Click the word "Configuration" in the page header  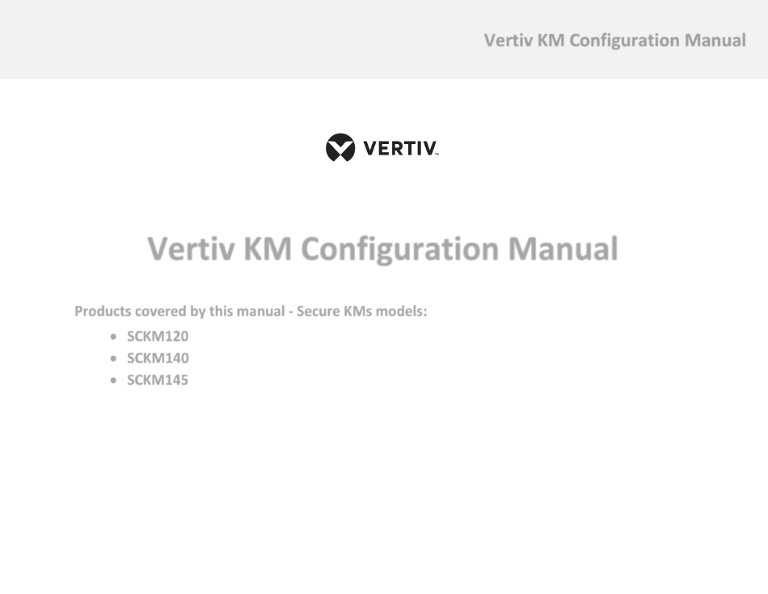click(624, 40)
